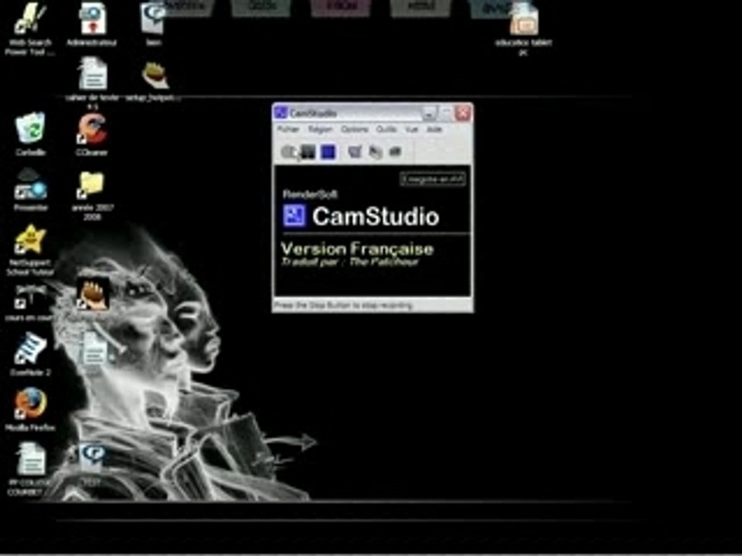Click the last icon in CamStudio toolbar
The width and height of the screenshot is (742, 556).
(x=395, y=152)
